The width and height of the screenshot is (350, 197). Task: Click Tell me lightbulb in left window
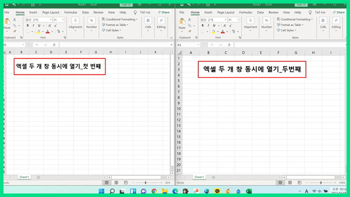click(x=135, y=12)
